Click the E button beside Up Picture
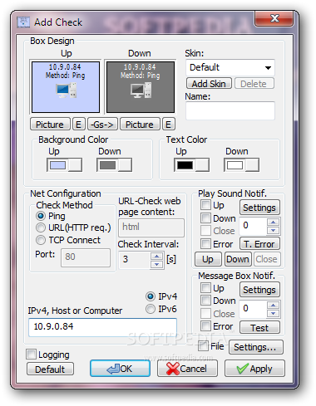Viewport: 316px width, 406px height. 79,124
